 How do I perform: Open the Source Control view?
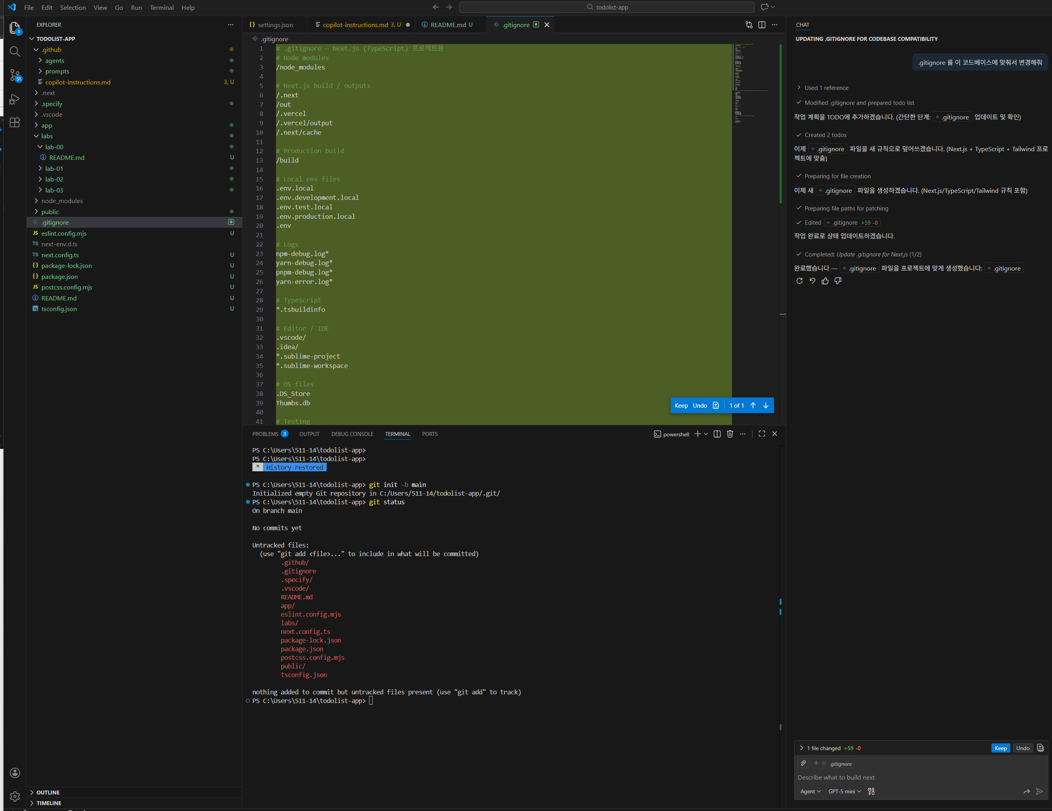tap(15, 75)
